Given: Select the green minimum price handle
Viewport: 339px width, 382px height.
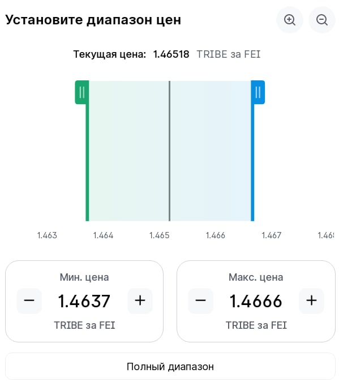Looking at the screenshot, I should click(x=82, y=92).
